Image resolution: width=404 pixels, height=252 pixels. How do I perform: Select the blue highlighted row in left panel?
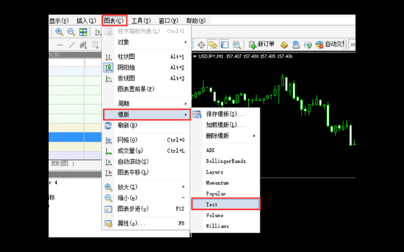(75, 137)
